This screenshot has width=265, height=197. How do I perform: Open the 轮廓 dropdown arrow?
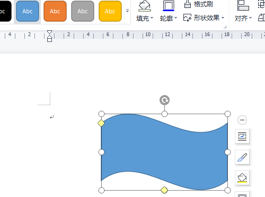[x=175, y=18]
